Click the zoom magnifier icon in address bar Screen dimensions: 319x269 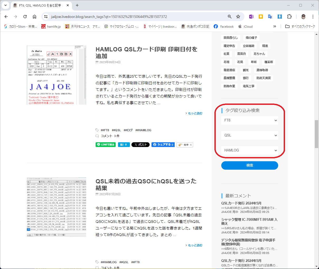click(230, 17)
